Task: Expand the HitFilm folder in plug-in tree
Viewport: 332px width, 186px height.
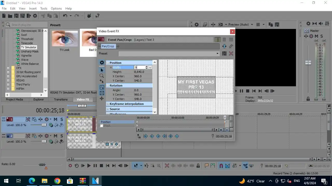Action: pos(8,89)
